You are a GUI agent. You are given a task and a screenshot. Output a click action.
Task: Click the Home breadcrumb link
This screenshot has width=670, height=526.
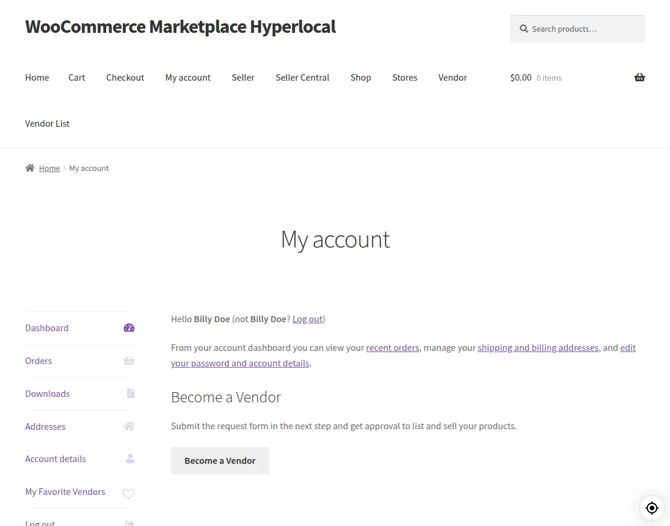click(50, 168)
